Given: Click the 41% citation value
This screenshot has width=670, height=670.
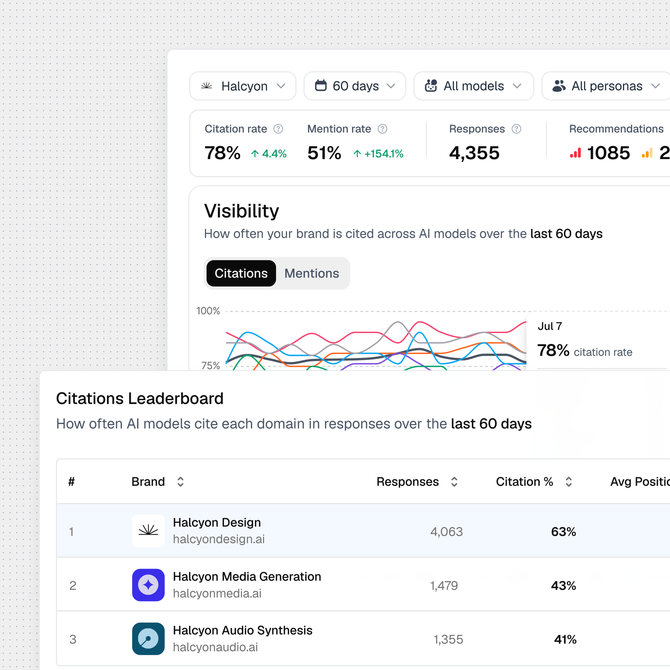Looking at the screenshot, I should (565, 639).
